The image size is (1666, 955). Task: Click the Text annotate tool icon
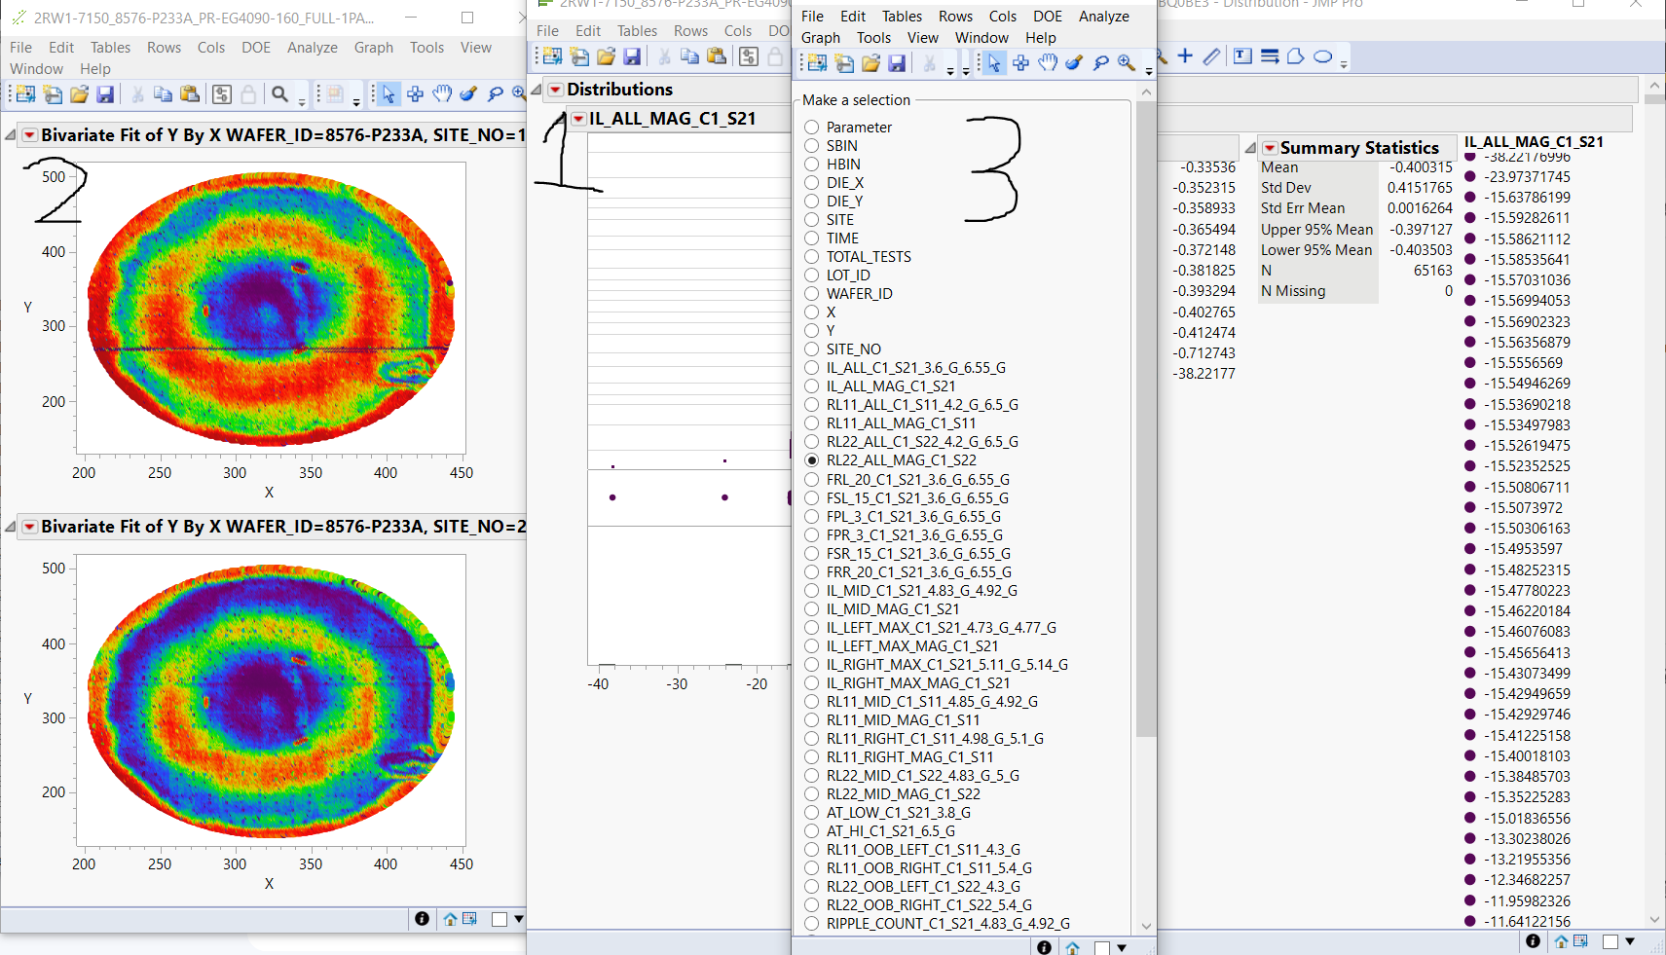[1242, 56]
